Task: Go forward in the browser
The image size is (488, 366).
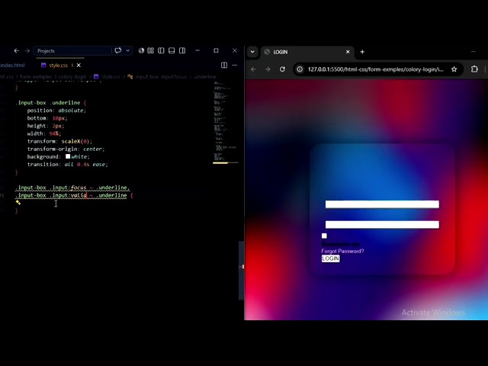Action: (x=268, y=69)
